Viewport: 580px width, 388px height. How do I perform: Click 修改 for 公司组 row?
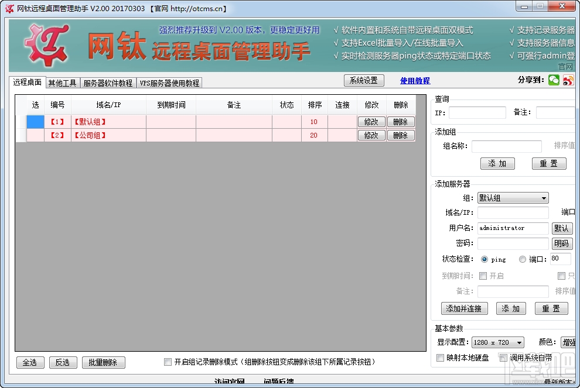371,136
